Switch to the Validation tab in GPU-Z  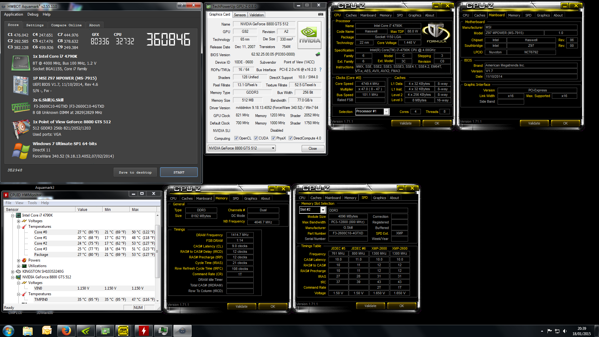pyautogui.click(x=256, y=15)
